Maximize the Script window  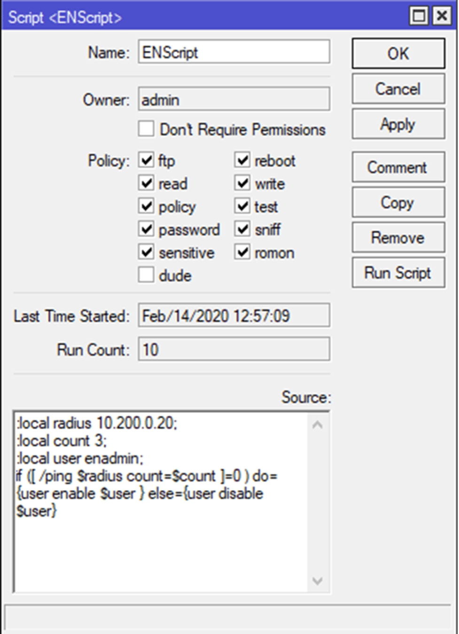[419, 16]
